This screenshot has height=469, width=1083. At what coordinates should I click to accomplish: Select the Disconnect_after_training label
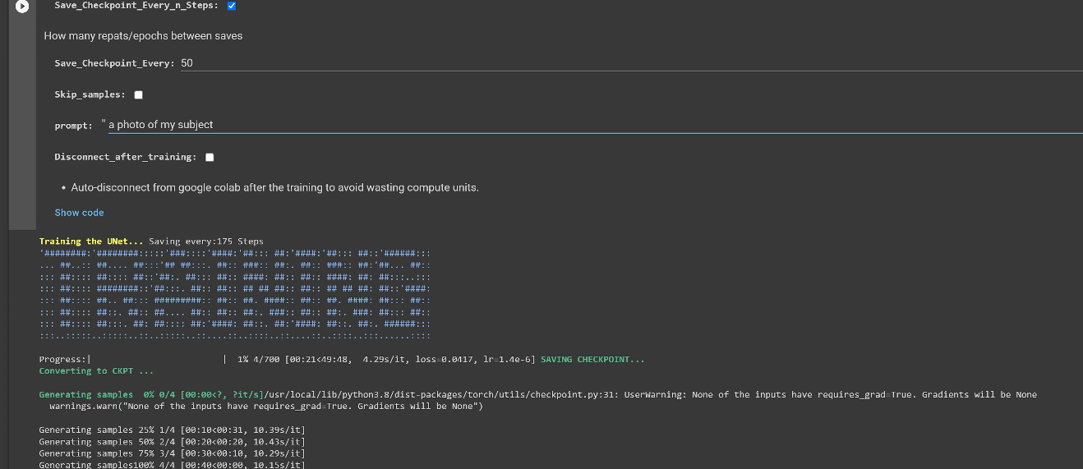pyautogui.click(x=126, y=157)
